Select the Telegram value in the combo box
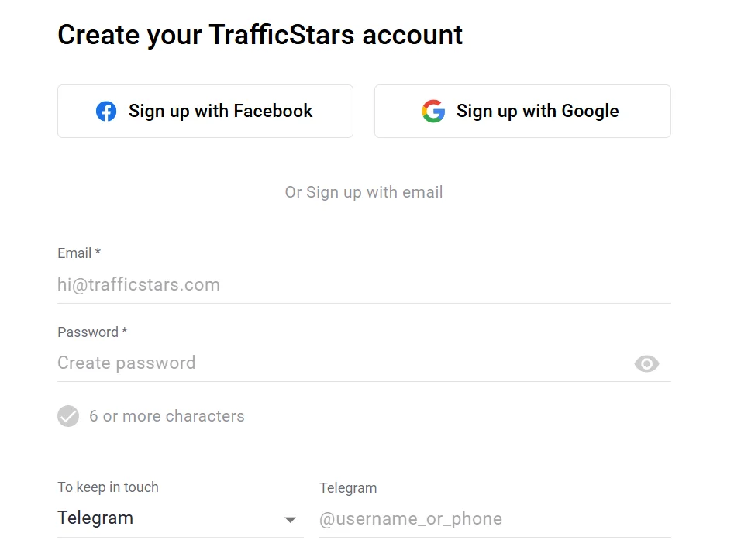Screen dimensions: 734x554 click(95, 518)
